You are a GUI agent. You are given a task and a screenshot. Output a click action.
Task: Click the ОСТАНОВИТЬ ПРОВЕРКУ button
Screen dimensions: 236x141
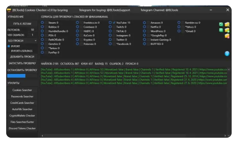22,70
